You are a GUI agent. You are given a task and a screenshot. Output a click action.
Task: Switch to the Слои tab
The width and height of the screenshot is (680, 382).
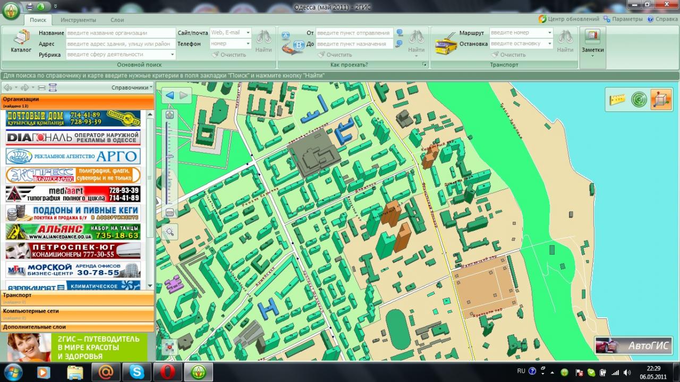click(x=117, y=20)
